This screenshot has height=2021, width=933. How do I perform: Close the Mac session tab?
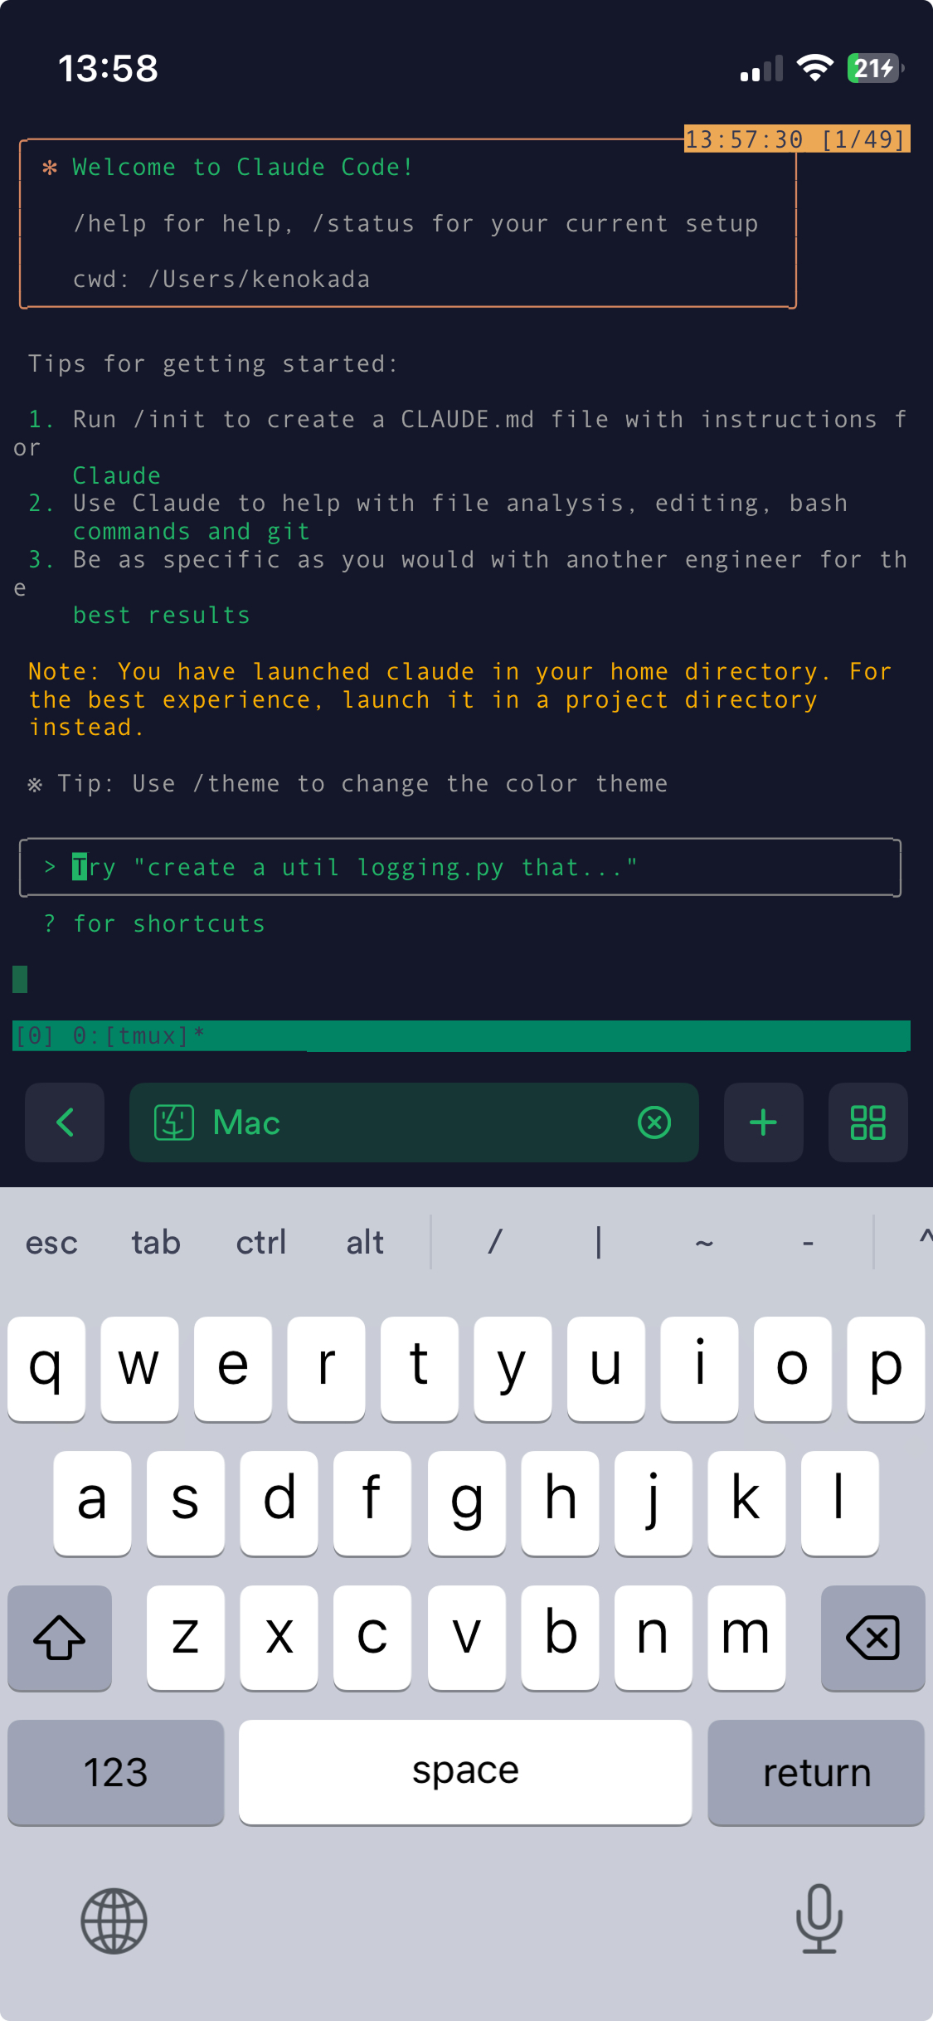pyautogui.click(x=654, y=1123)
